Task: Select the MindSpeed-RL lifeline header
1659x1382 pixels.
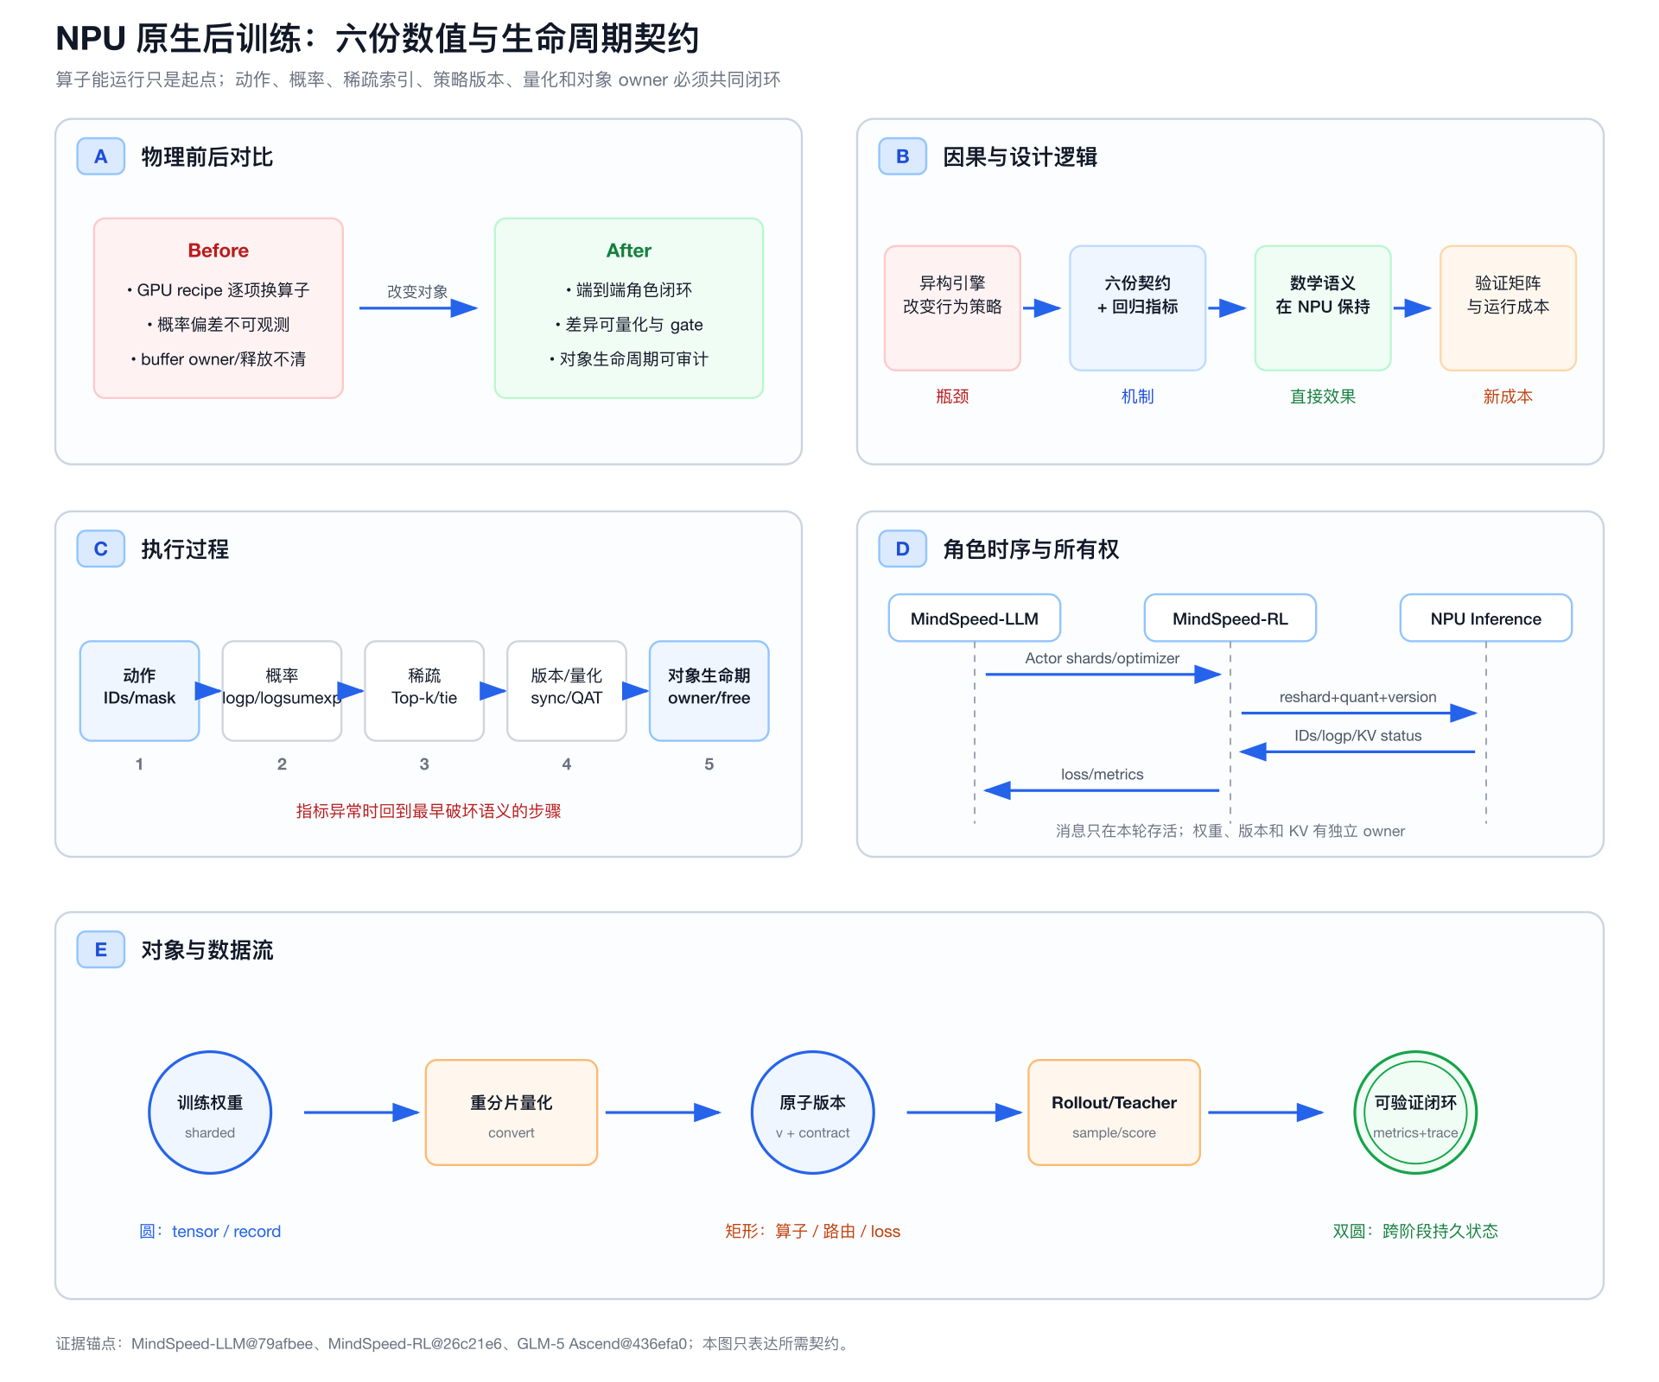Action: tap(1230, 618)
